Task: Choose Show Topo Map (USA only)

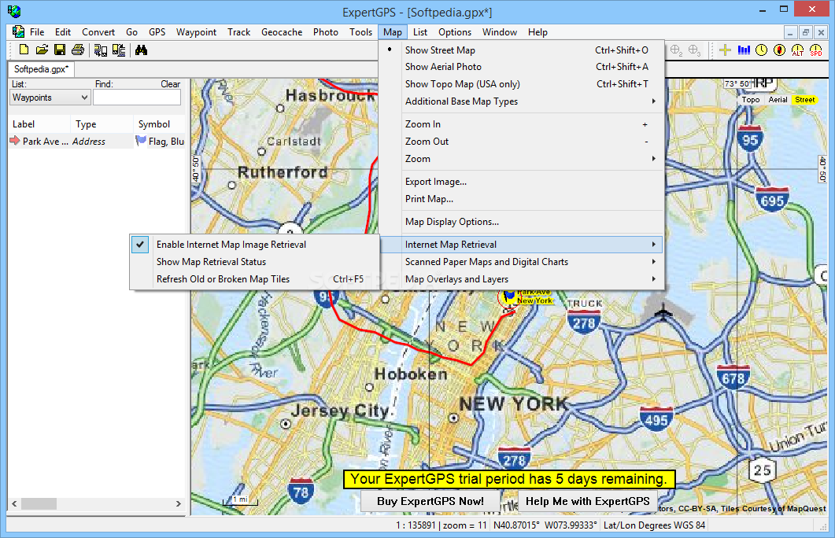Action: [522, 83]
